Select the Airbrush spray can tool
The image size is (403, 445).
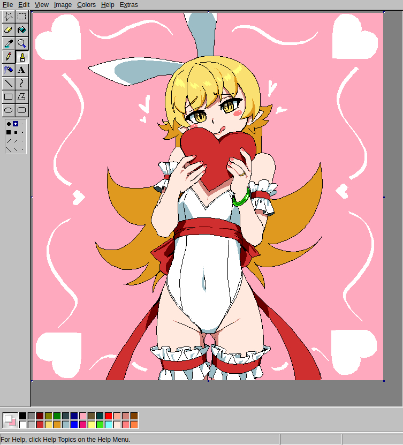click(9, 70)
